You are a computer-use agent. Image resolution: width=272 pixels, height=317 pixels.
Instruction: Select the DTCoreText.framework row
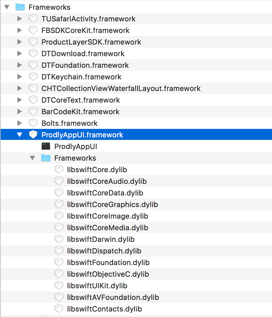tap(79, 100)
